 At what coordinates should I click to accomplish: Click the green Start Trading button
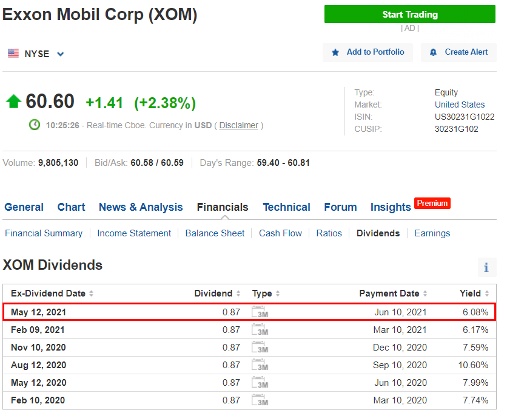click(410, 14)
